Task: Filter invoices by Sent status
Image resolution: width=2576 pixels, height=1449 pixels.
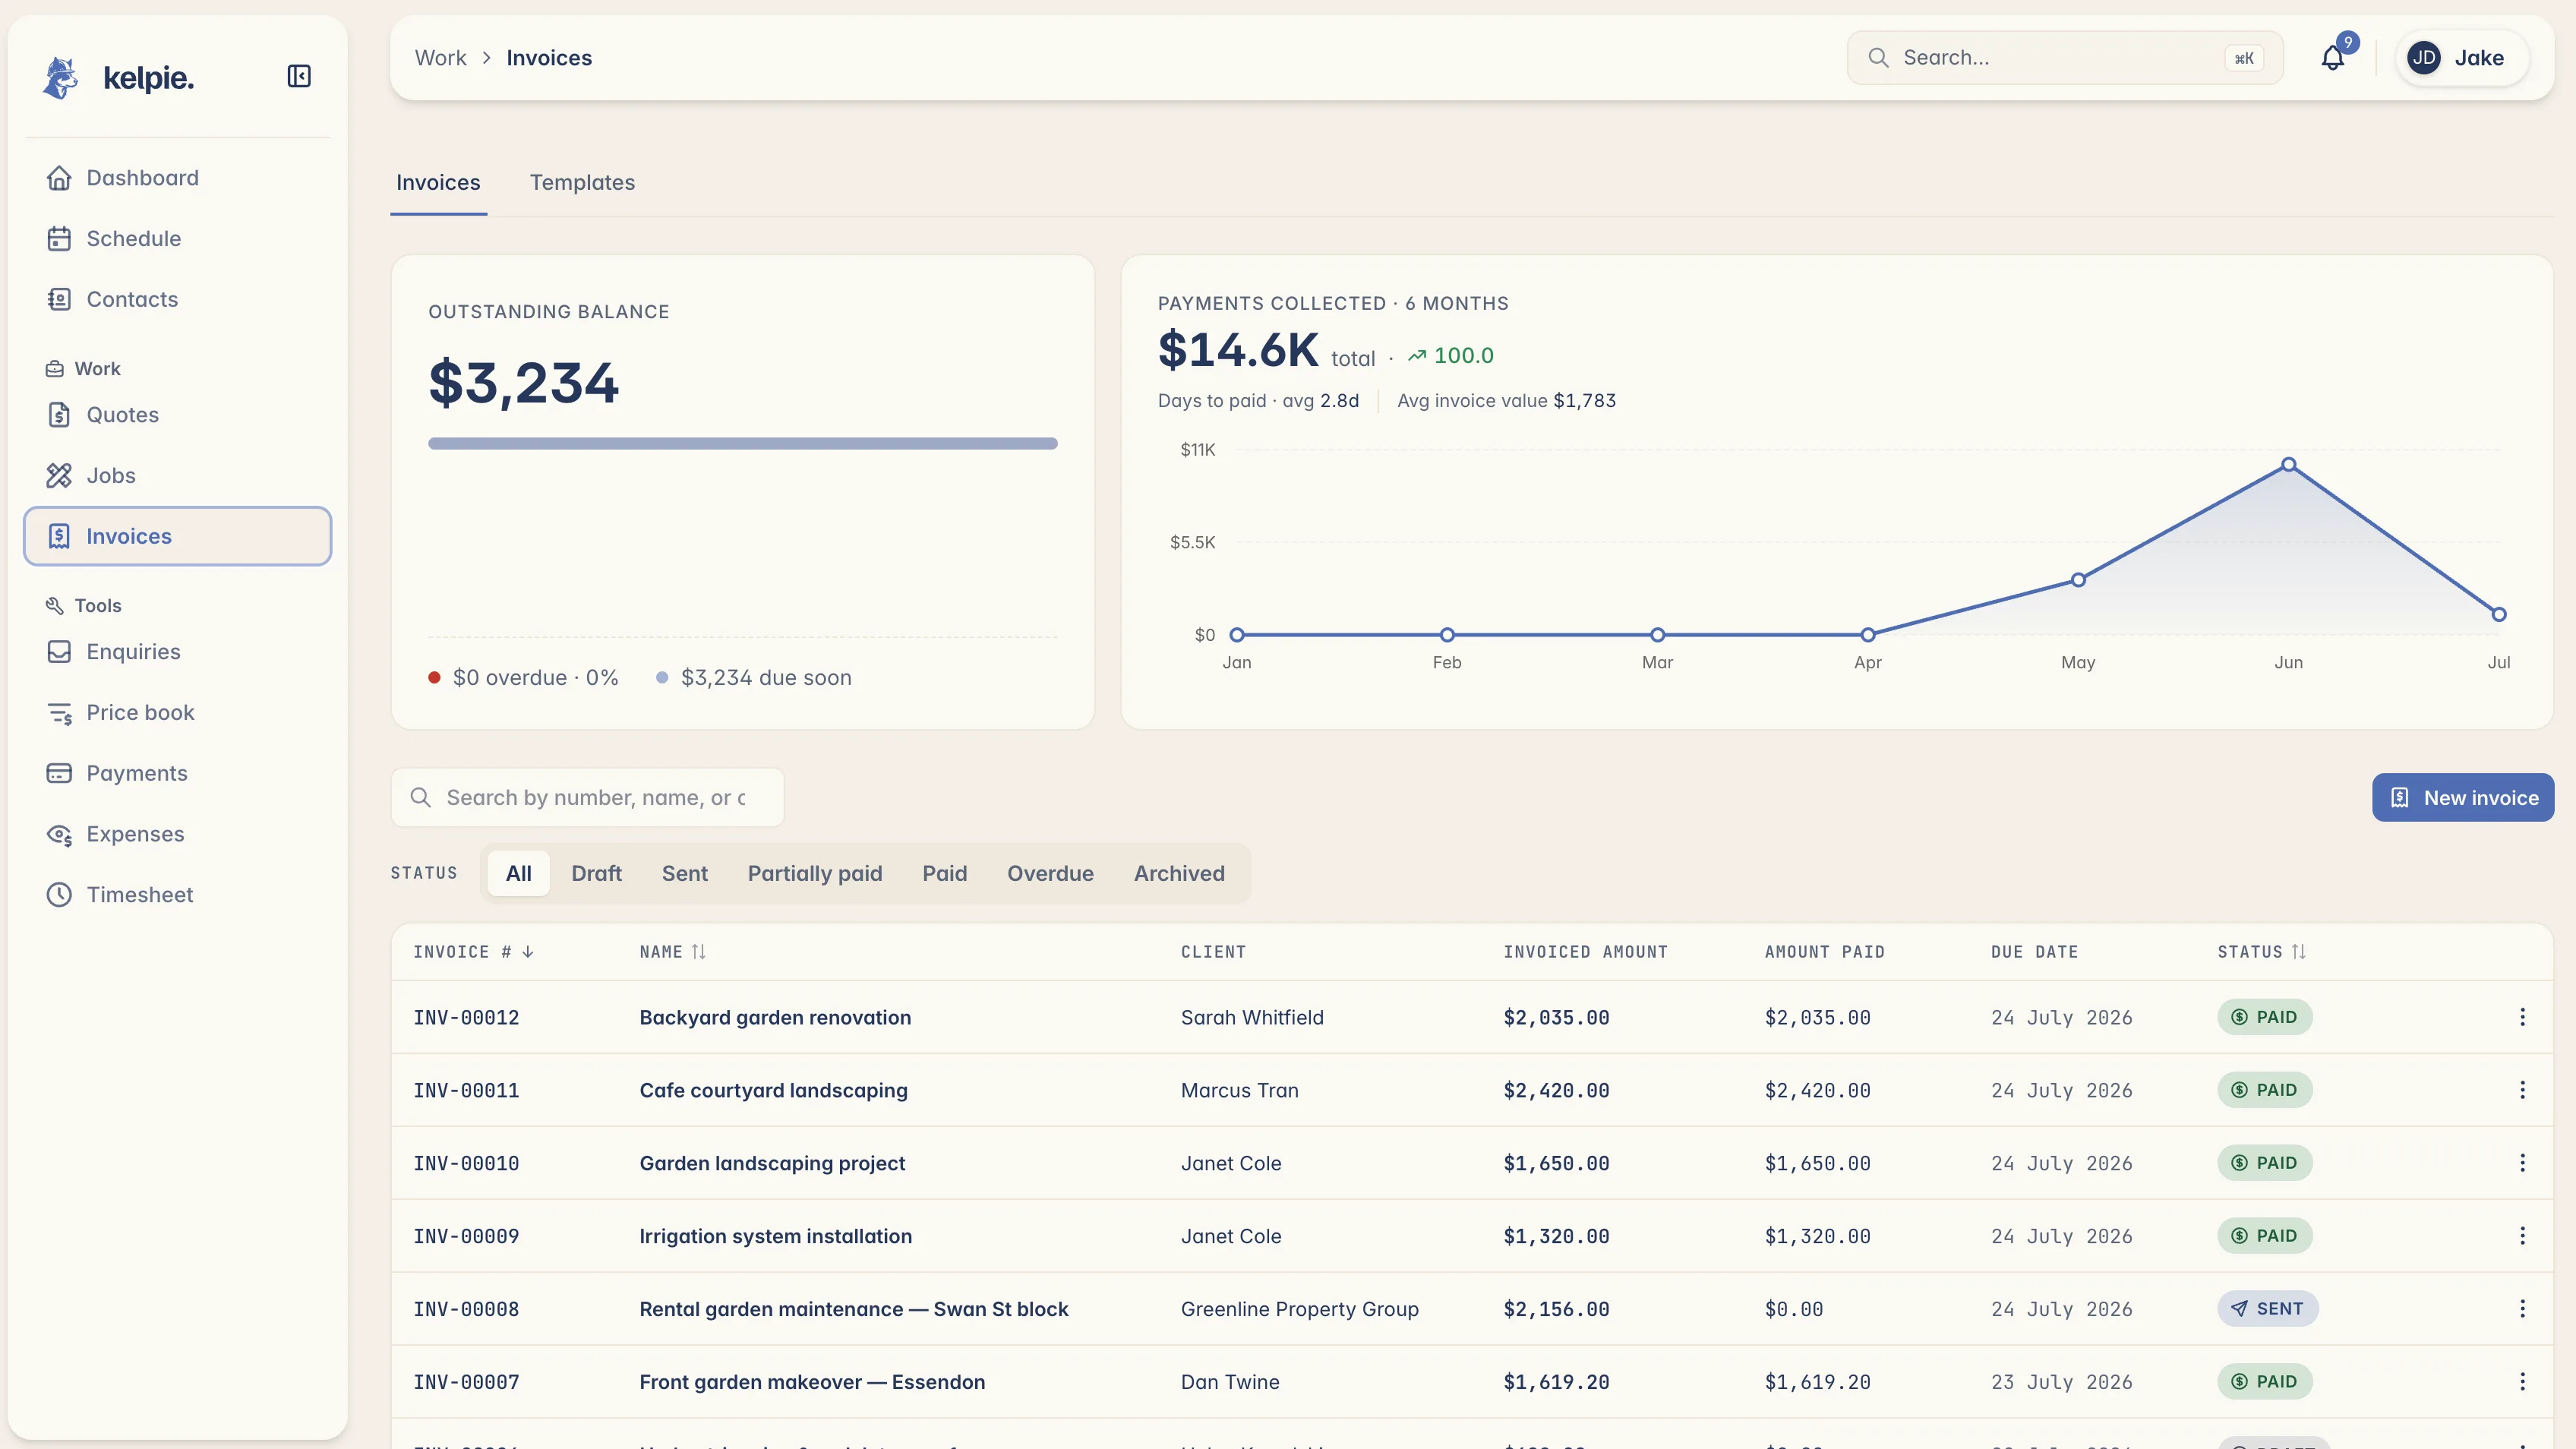Action: pos(685,873)
